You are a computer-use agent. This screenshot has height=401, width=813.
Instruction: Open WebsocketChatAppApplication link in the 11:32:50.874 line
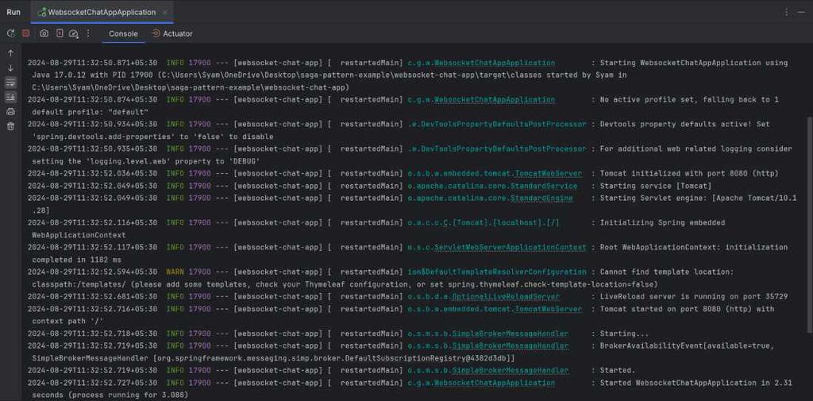(x=494, y=99)
